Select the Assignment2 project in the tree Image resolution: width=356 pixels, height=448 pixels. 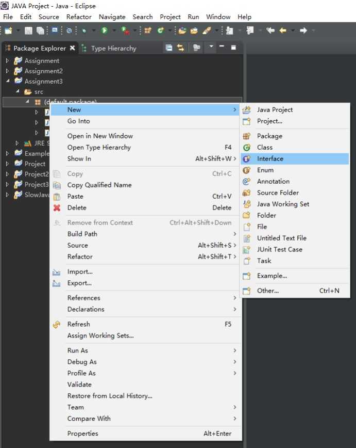tap(44, 71)
